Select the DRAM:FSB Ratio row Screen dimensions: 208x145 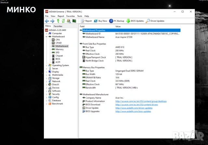tap(130, 77)
